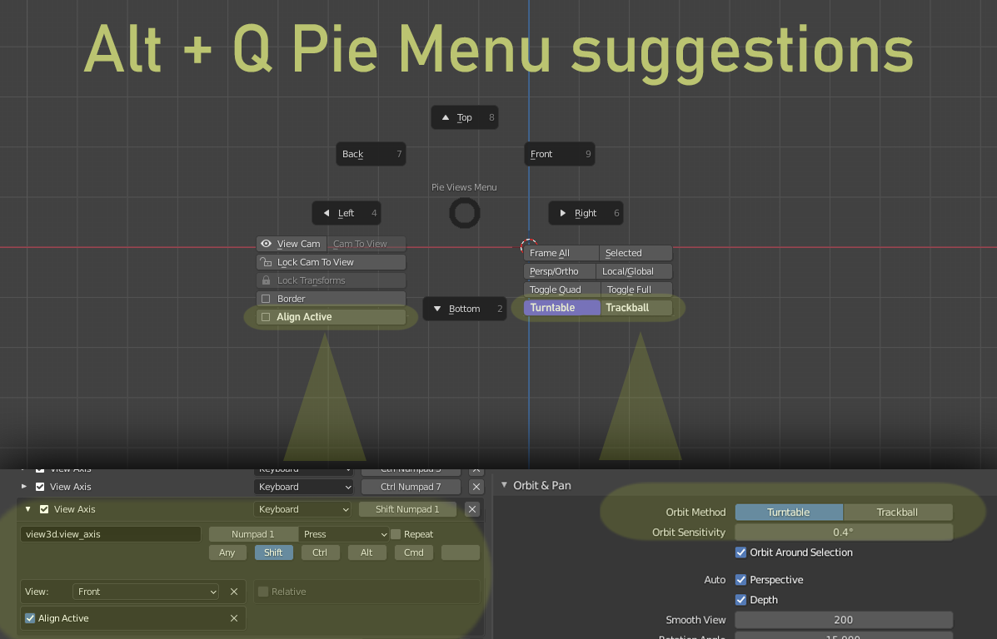This screenshot has height=639, width=997.
Task: Toggle Any modifier
Action: (x=227, y=552)
